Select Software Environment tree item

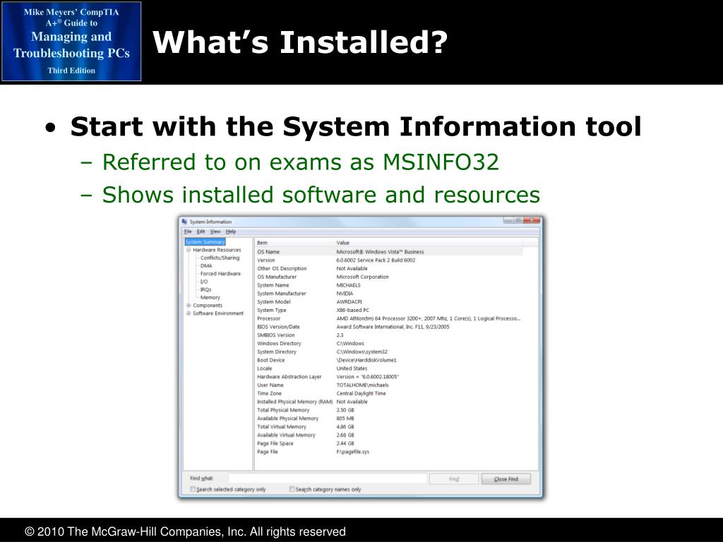218,313
